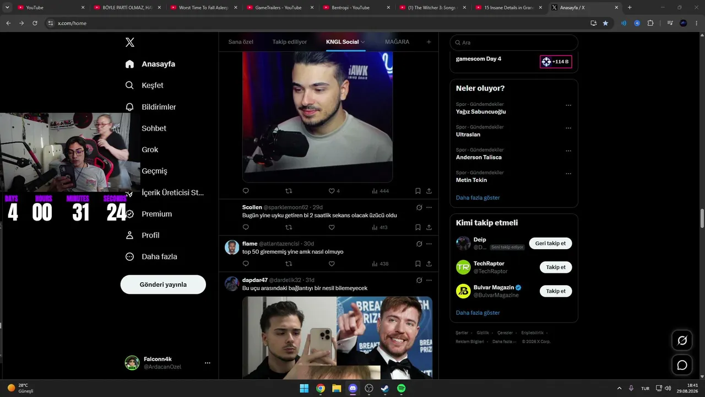Screen dimensions: 705x397
Task: Click Gönderi yayınla button
Action: (163, 285)
